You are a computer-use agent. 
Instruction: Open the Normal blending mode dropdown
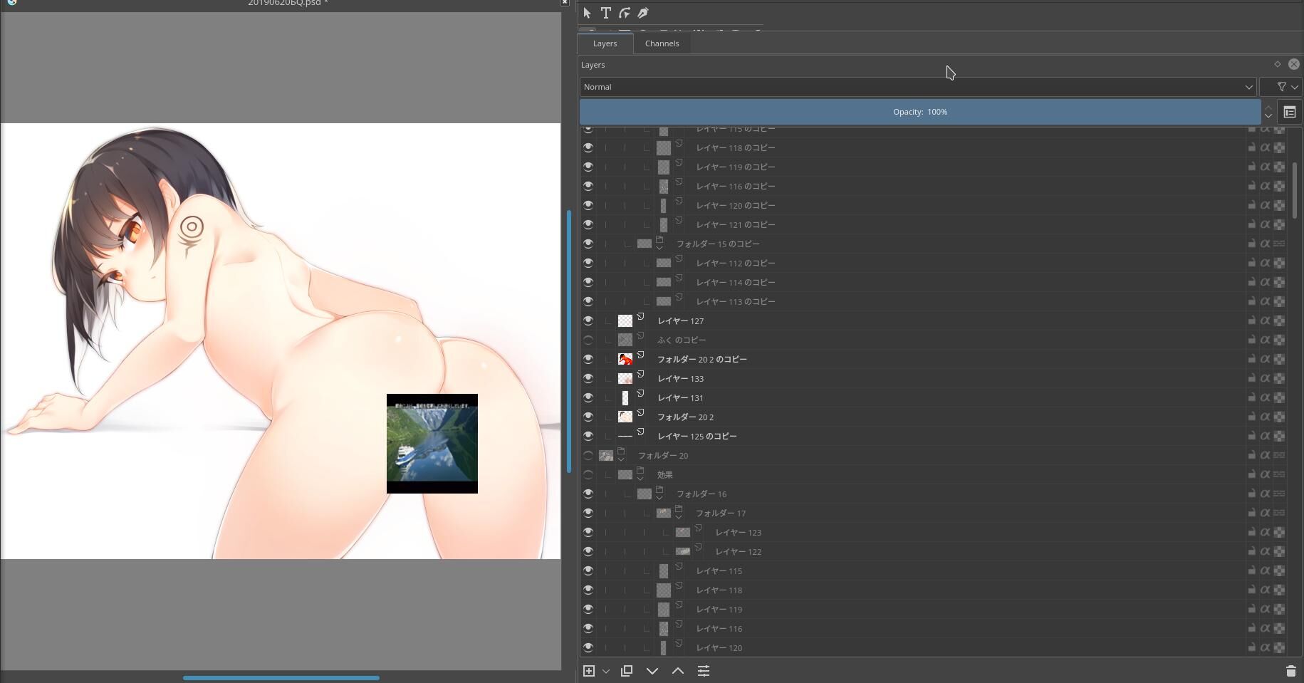(x=917, y=87)
